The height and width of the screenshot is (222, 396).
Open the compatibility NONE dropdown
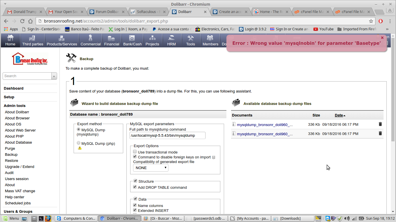pos(151,168)
